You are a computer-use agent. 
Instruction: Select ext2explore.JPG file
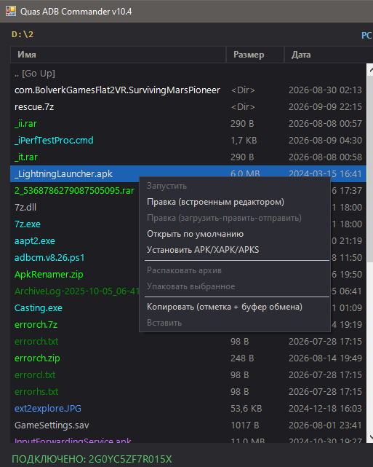coord(188,408)
